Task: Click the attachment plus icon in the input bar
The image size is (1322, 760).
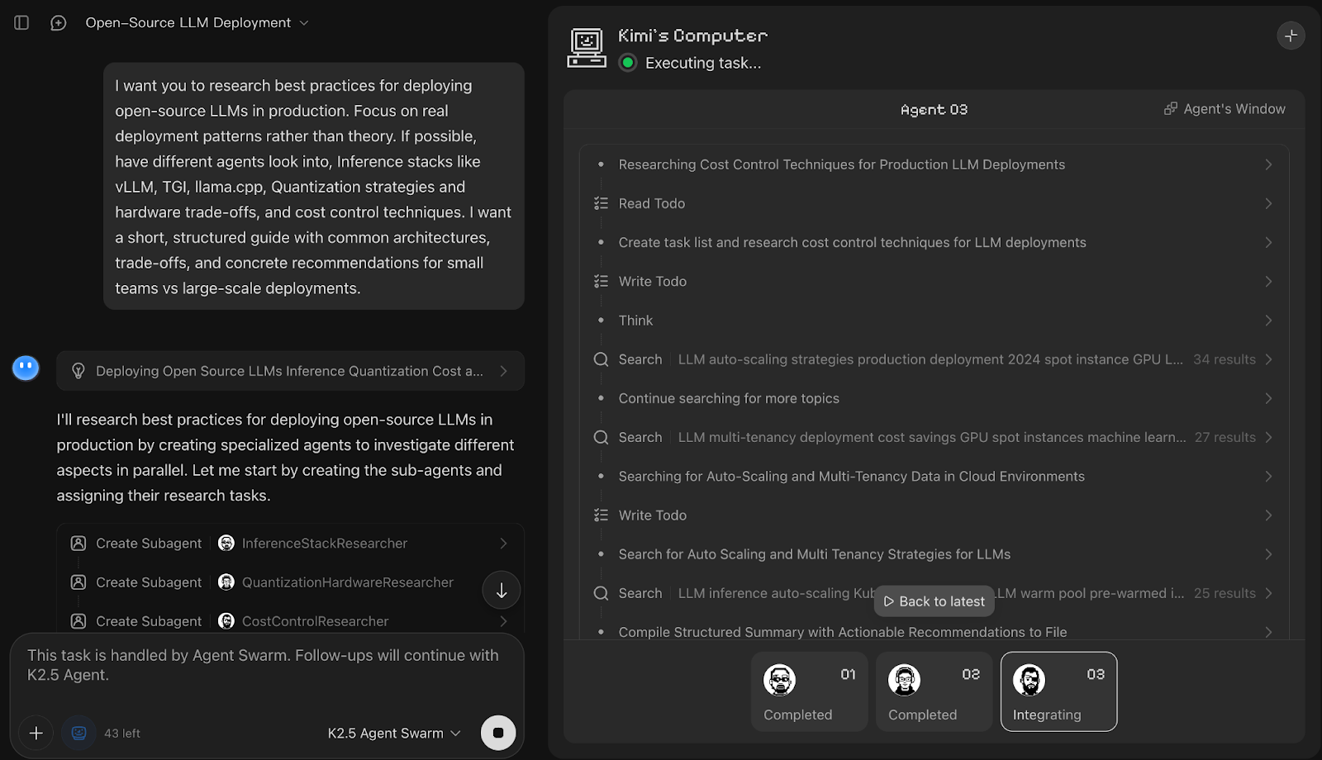Action: pos(36,733)
